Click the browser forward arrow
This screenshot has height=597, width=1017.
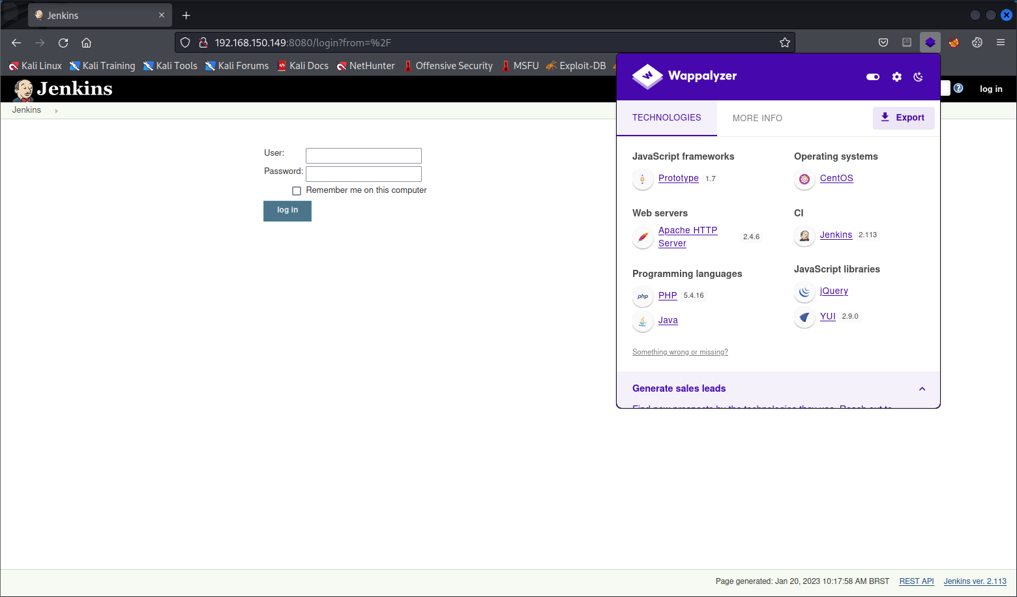coord(40,42)
